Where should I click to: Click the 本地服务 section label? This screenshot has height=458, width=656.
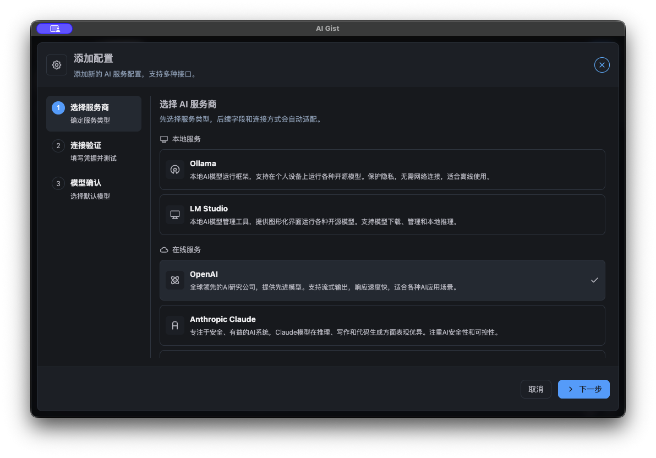pos(186,139)
